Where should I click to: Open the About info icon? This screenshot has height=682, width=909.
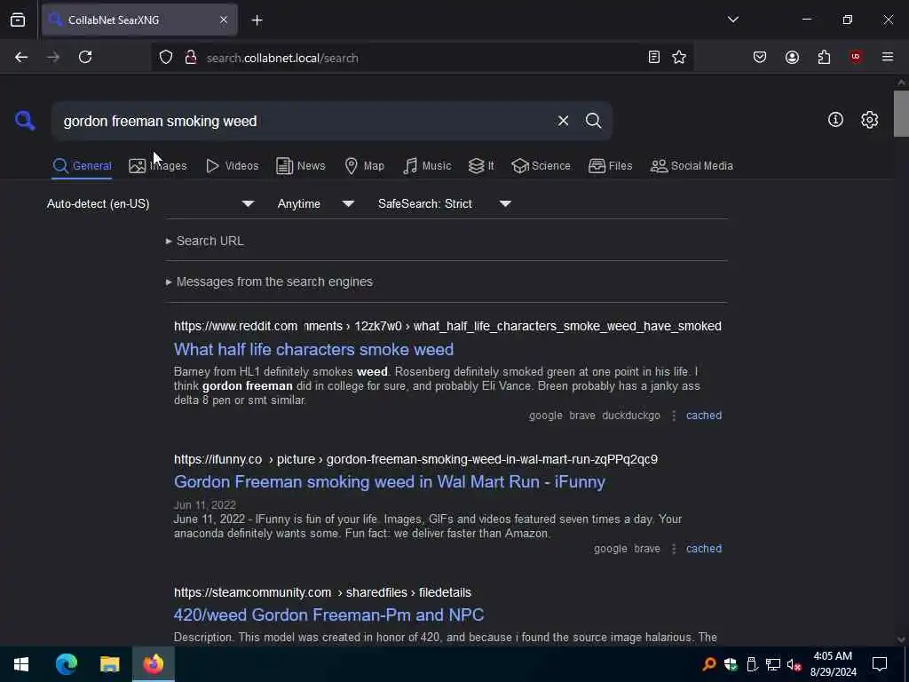click(835, 120)
